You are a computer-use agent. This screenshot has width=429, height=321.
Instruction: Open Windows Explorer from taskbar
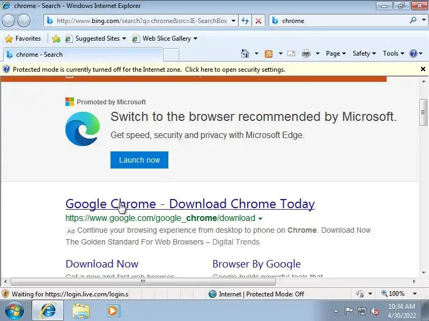[x=81, y=311]
